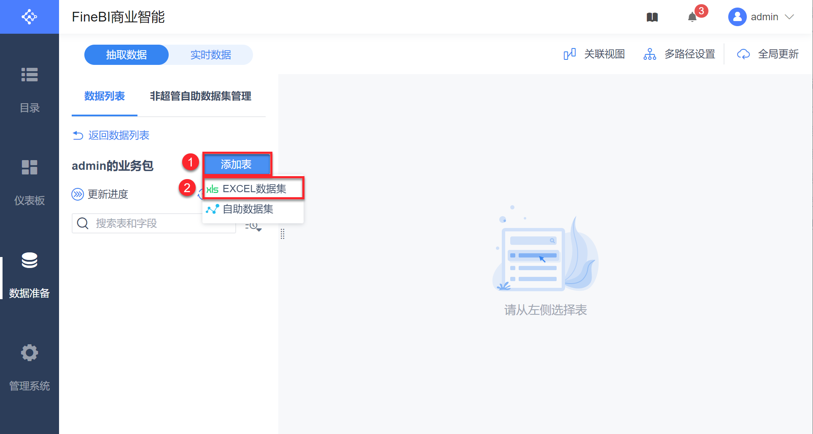Open 目录 in the left sidebar
The width and height of the screenshot is (813, 434).
(x=30, y=91)
